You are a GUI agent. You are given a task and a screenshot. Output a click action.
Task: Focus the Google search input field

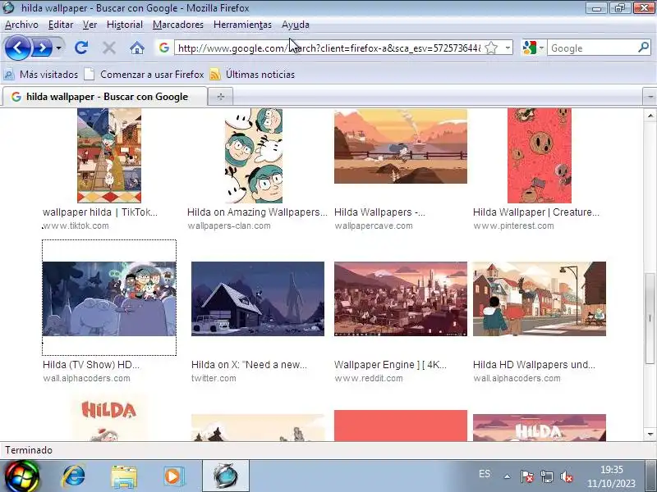coord(592,48)
